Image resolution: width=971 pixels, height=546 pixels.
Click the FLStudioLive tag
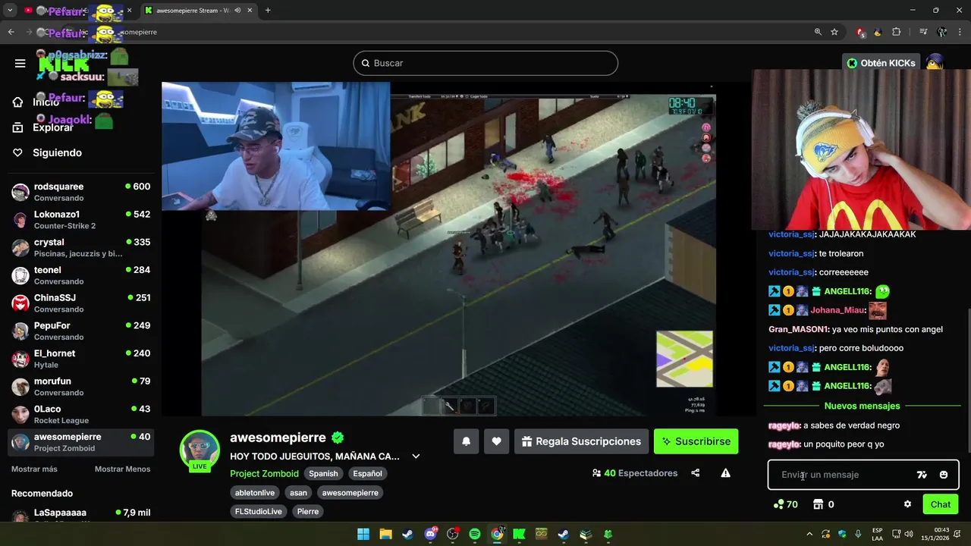coord(259,512)
